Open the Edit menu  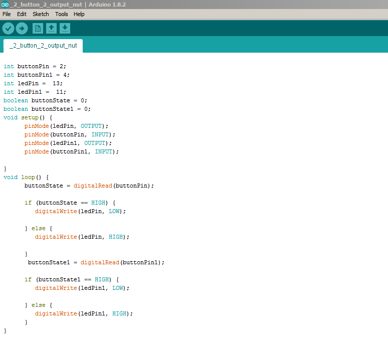22,14
